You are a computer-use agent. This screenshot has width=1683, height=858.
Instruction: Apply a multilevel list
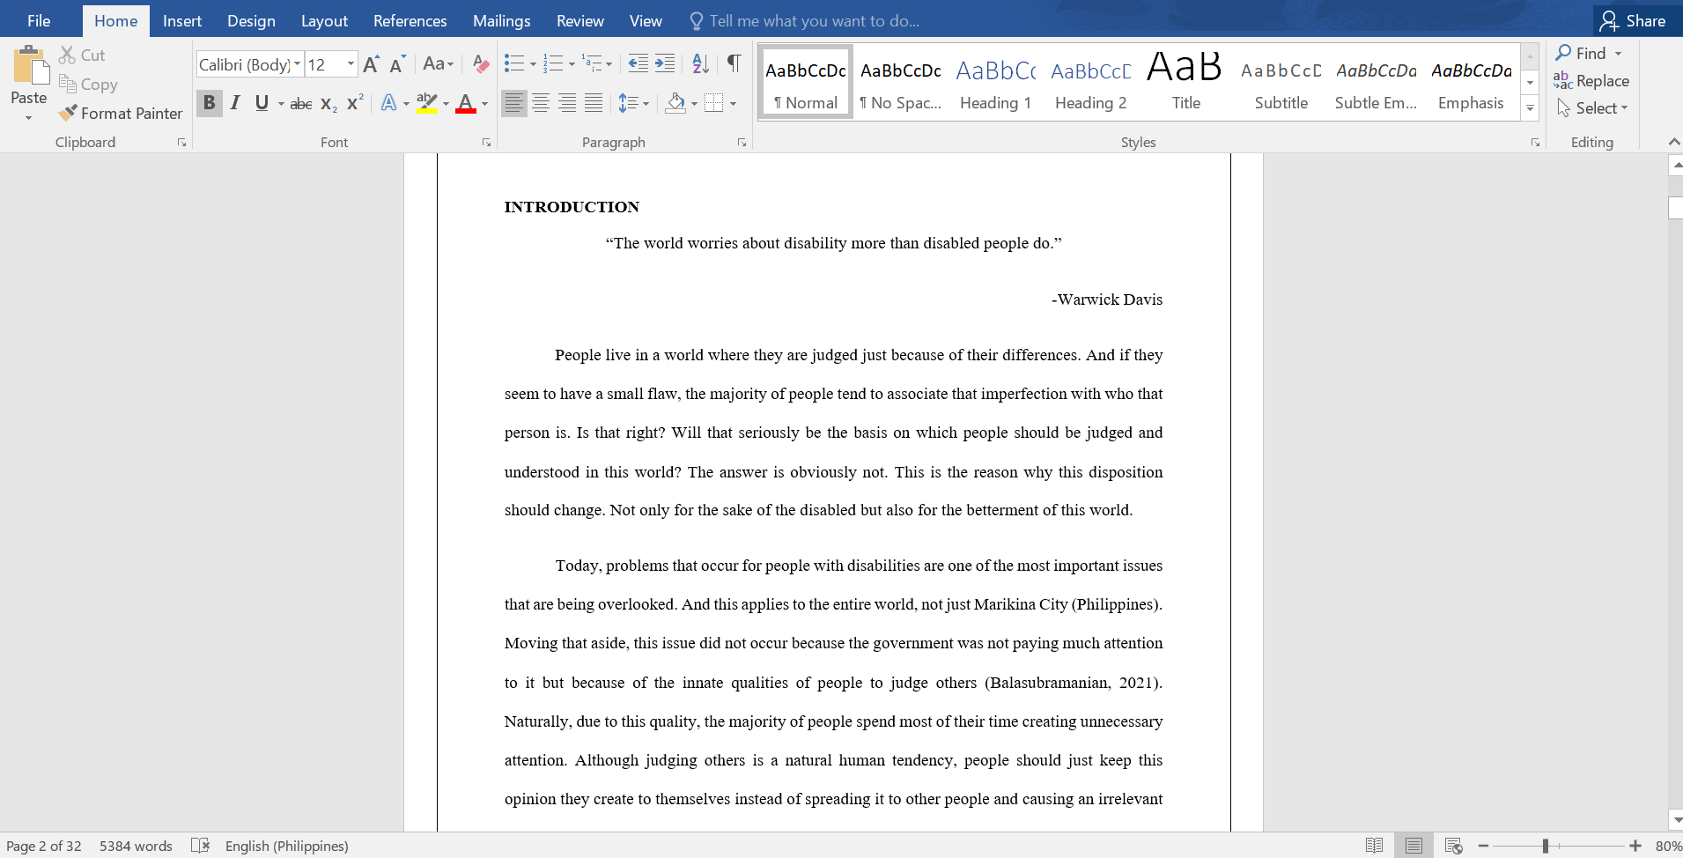(x=592, y=63)
